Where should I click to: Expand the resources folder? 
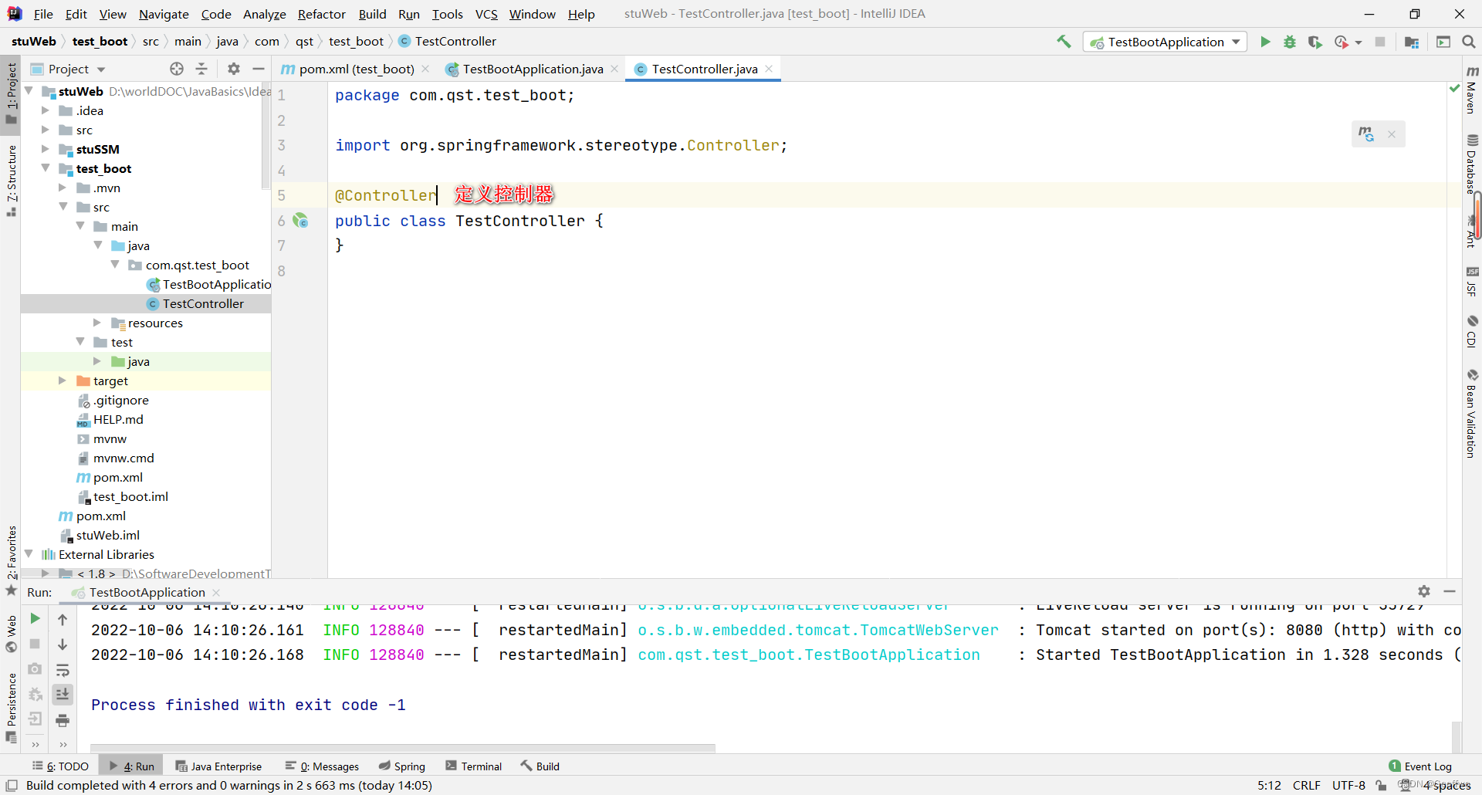(97, 323)
